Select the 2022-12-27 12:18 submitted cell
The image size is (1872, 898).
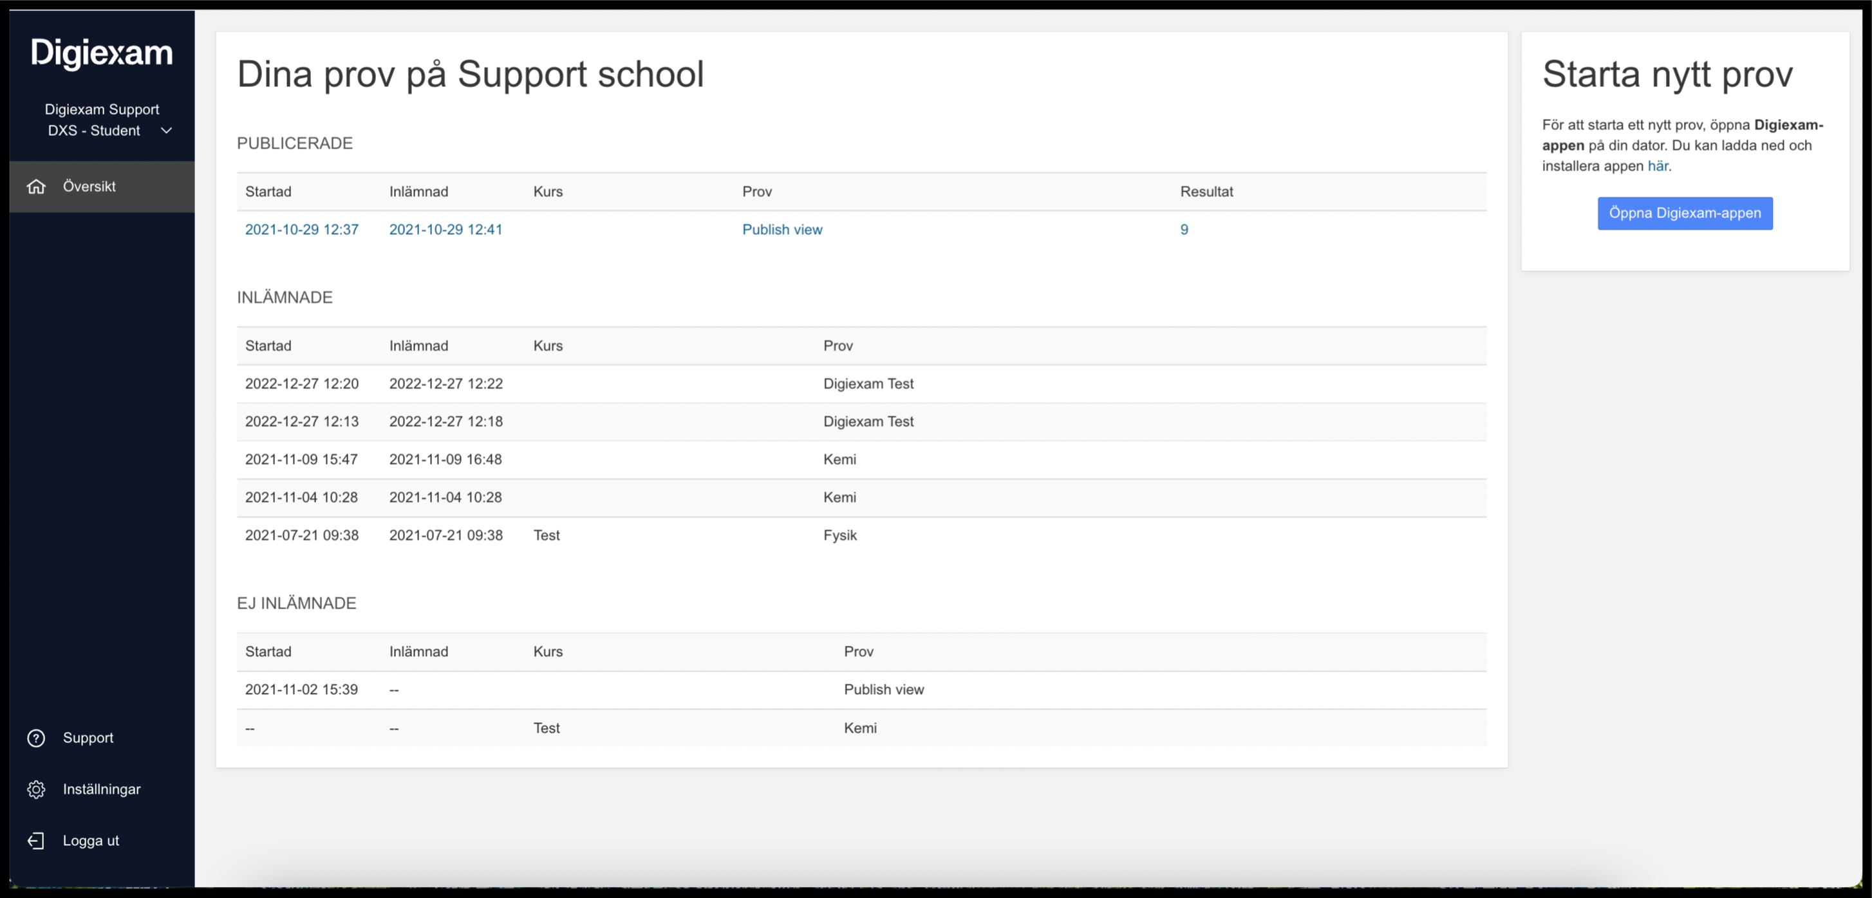[x=445, y=422]
